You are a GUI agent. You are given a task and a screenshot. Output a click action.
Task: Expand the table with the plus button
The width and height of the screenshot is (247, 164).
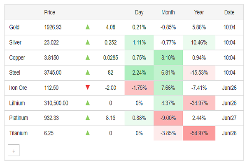(14, 151)
